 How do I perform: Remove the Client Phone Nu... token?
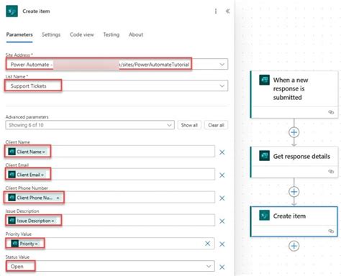58,198
